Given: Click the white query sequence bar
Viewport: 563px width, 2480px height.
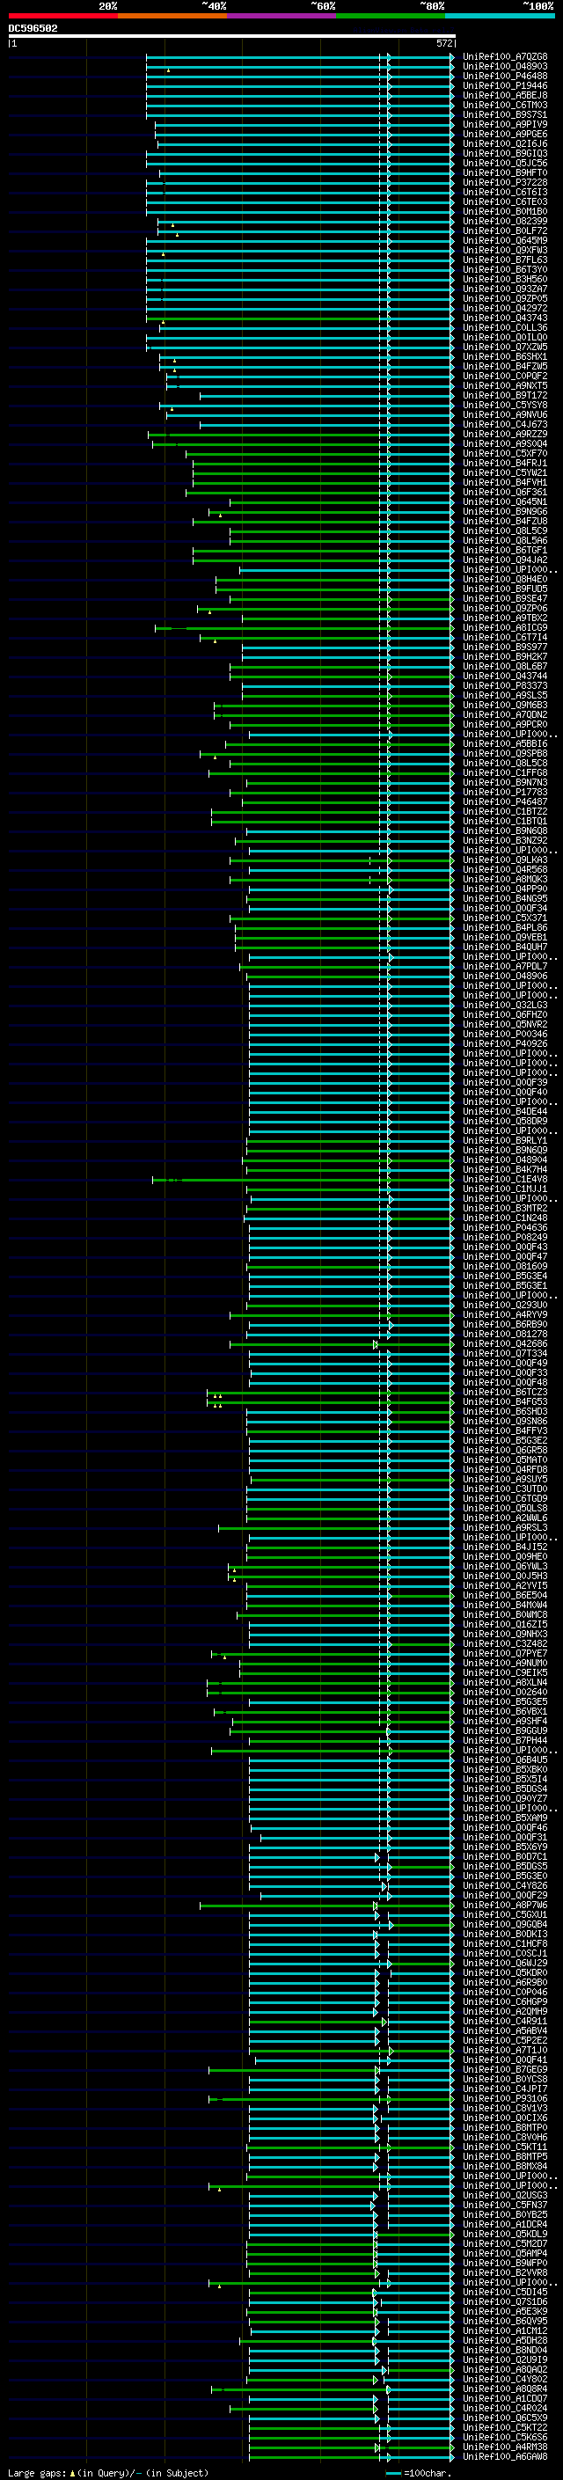Looking at the screenshot, I should (232, 35).
